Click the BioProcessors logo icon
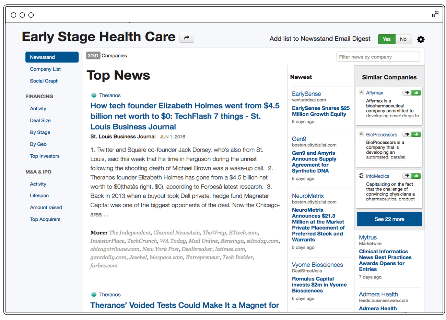Screen dimensions: 446x320 (x=361, y=134)
